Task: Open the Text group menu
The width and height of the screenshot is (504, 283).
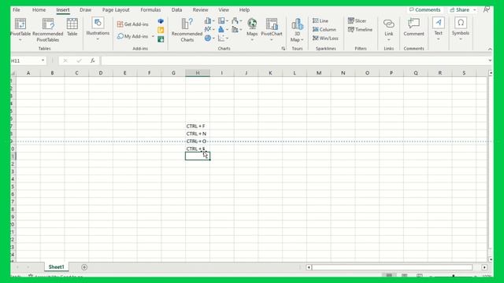Action: pyautogui.click(x=439, y=29)
